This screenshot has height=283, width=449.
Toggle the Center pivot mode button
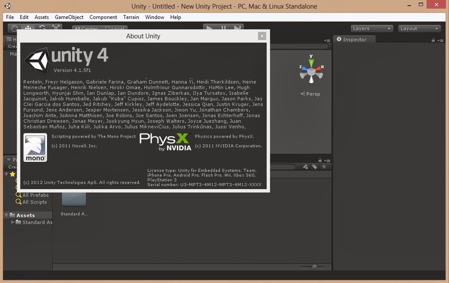86,28
